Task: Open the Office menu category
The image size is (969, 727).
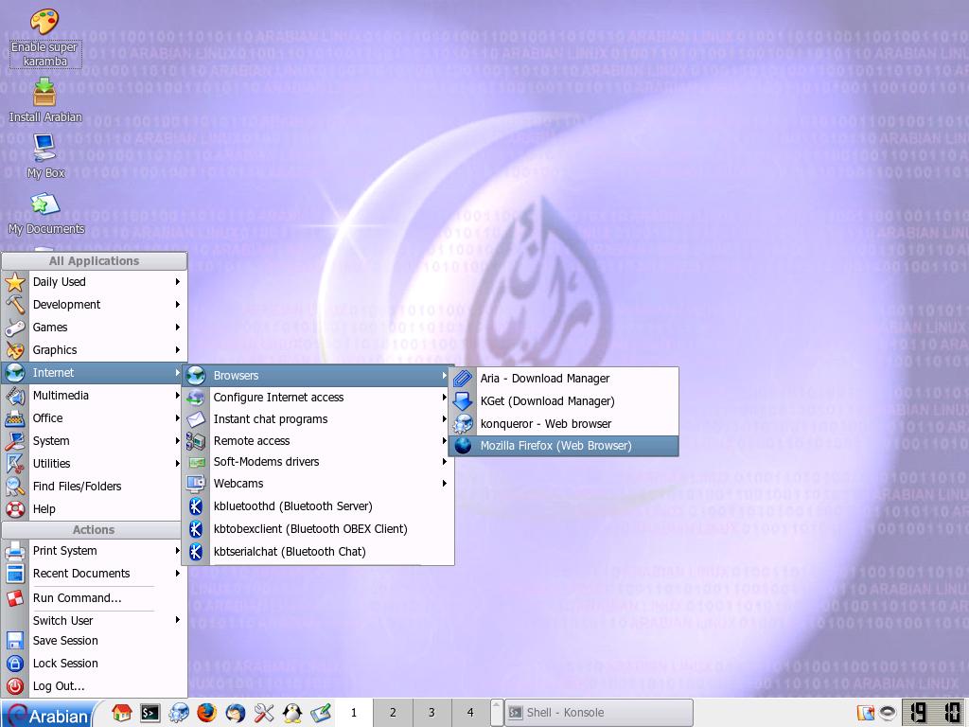Action: 94,418
